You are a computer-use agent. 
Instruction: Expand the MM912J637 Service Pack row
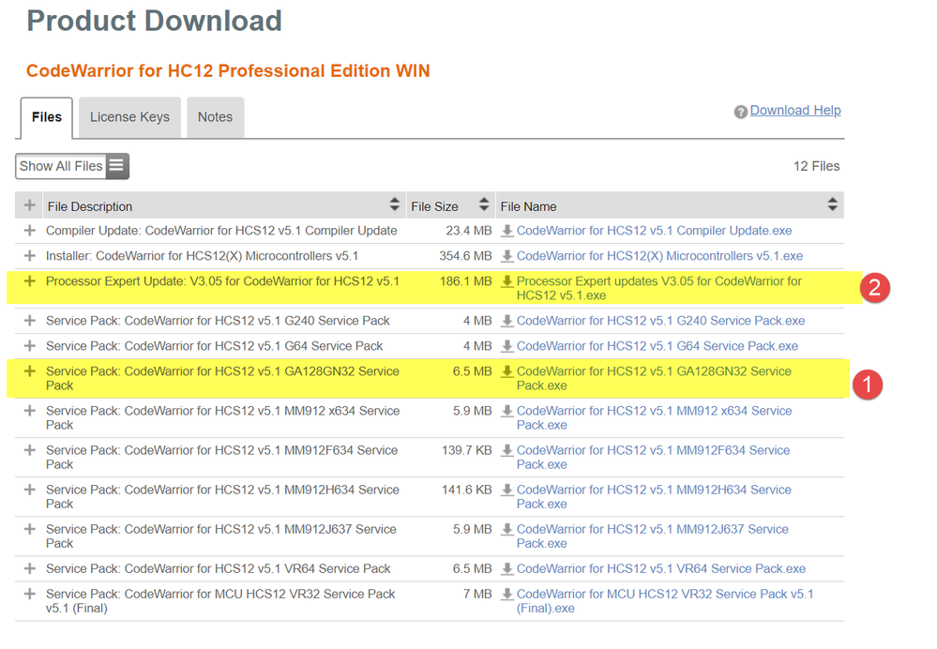[29, 529]
